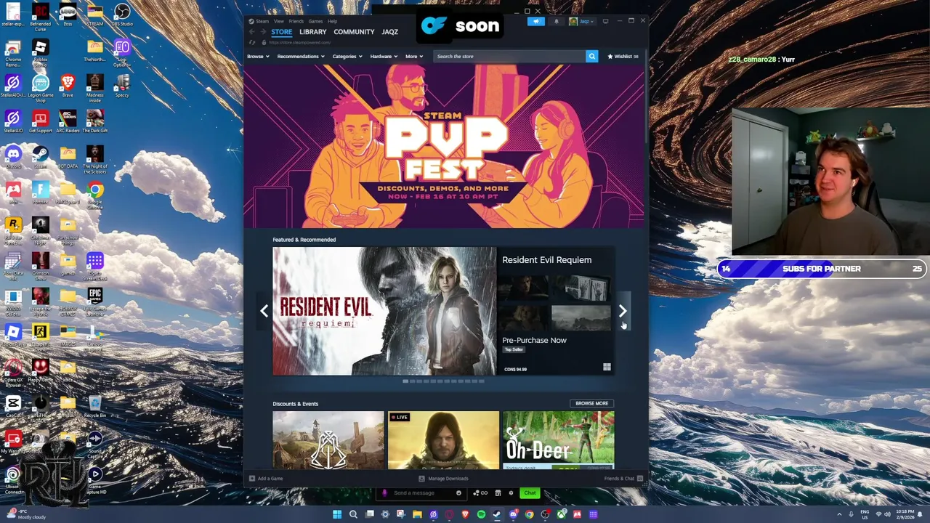
Task: Open Spotify from the taskbar
Action: tap(481, 514)
